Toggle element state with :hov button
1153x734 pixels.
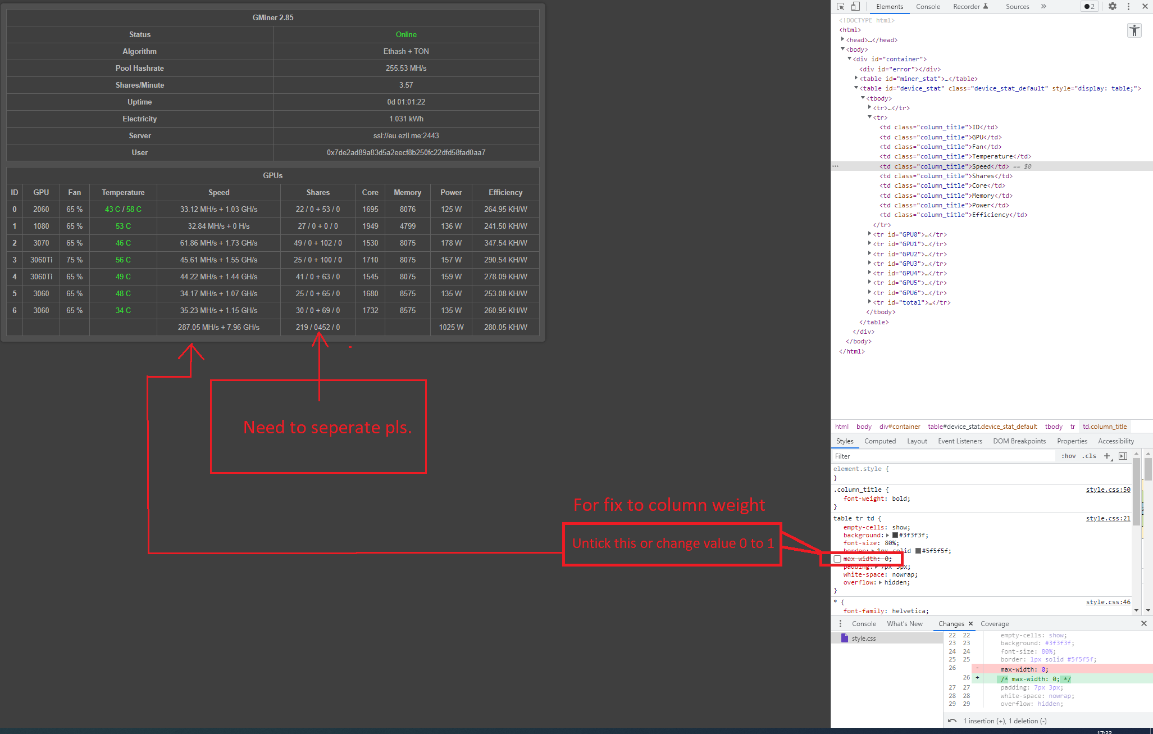(x=1068, y=456)
